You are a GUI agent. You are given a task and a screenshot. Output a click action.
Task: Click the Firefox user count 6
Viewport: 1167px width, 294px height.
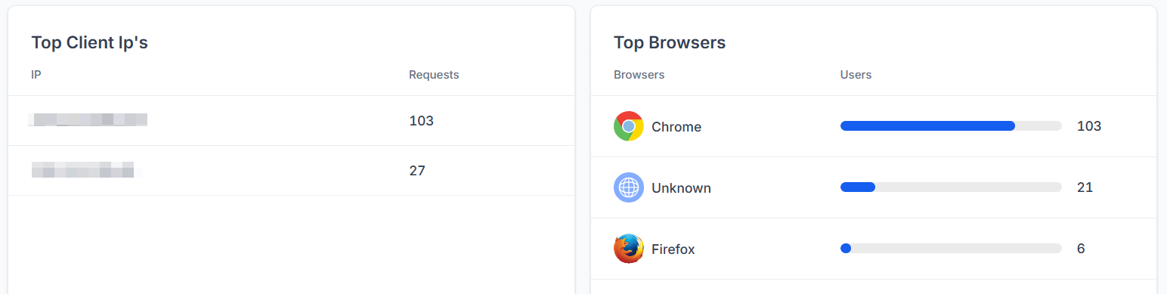click(x=1081, y=249)
